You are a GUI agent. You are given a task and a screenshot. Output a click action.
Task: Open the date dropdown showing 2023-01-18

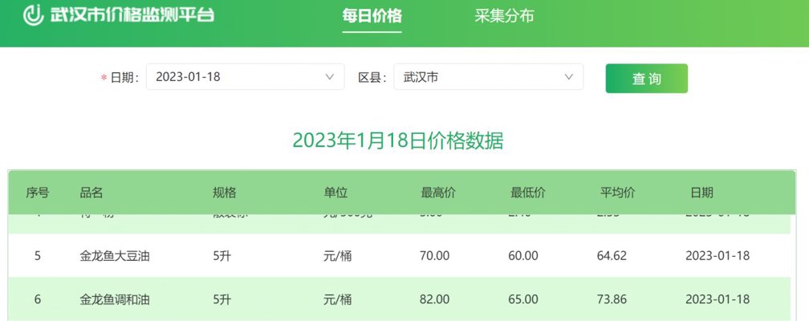pyautogui.click(x=245, y=77)
